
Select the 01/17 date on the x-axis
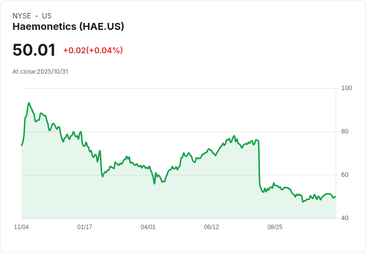(85, 227)
